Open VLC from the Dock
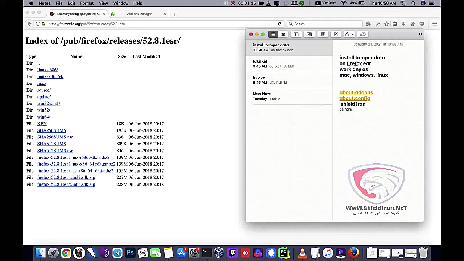 pos(302,253)
